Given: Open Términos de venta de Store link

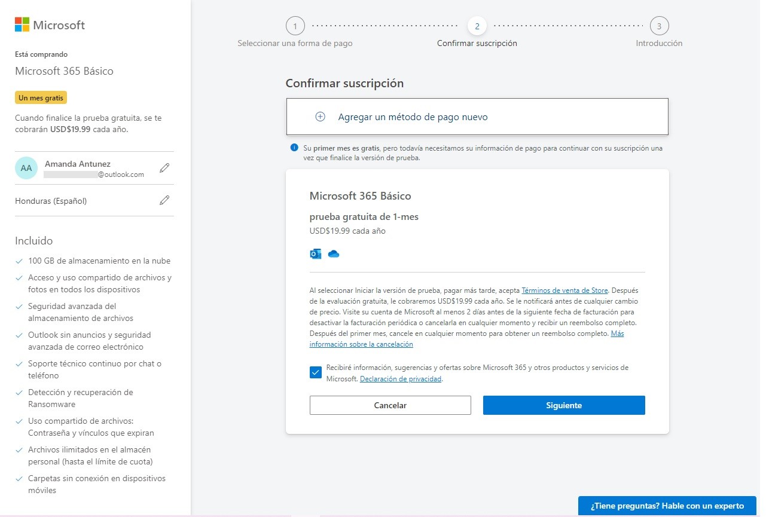Looking at the screenshot, I should click(x=565, y=290).
